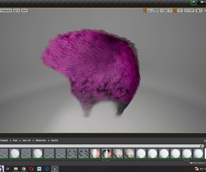The height and width of the screenshot is (172, 206).
Task: Open File Explorer from the taskbar
Action: tap(16, 169)
